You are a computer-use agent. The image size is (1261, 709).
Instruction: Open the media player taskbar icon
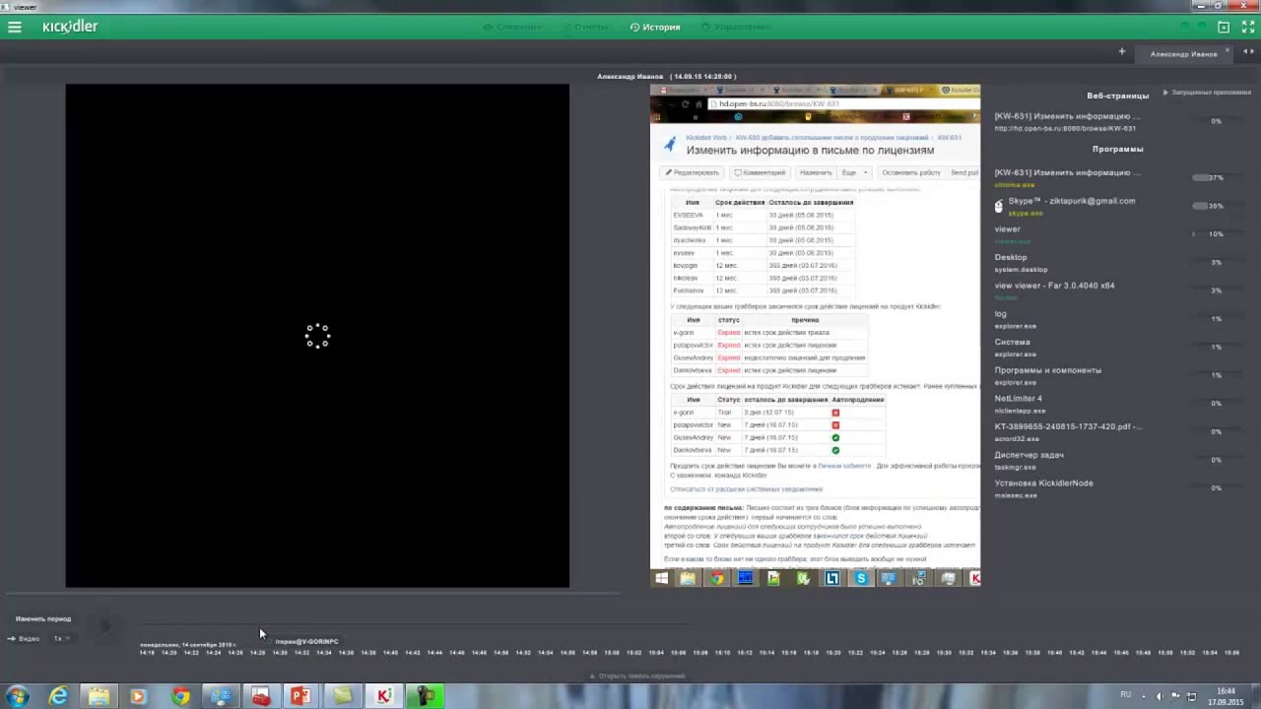click(x=138, y=696)
